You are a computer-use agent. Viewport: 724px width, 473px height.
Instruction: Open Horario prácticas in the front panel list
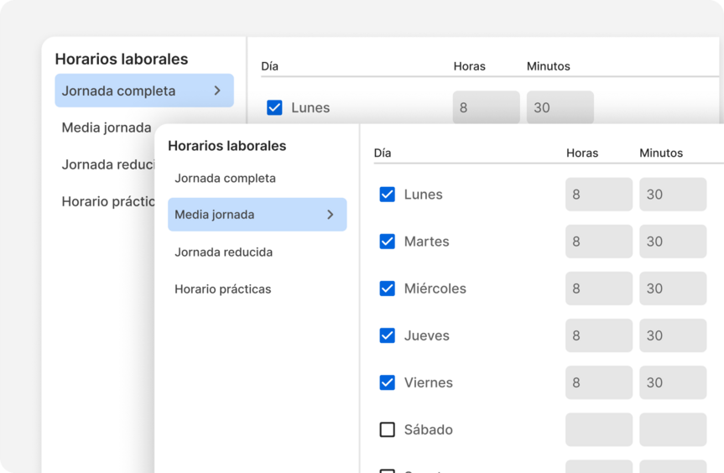click(x=222, y=289)
